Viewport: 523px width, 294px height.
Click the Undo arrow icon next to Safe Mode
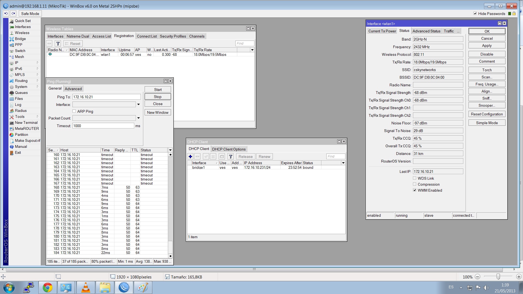(x=6, y=14)
